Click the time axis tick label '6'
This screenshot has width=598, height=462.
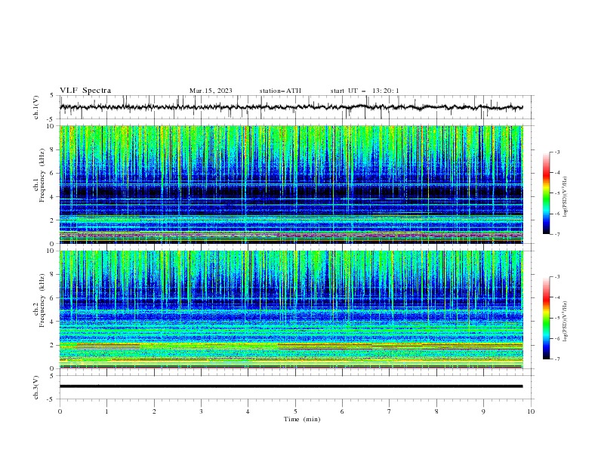[342, 411]
